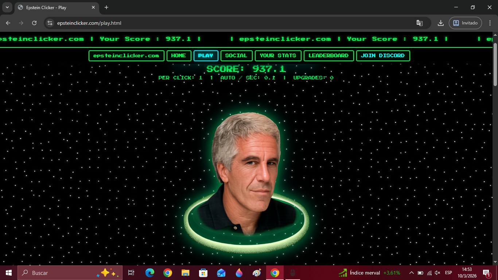Click the browser back arrow

(8, 23)
